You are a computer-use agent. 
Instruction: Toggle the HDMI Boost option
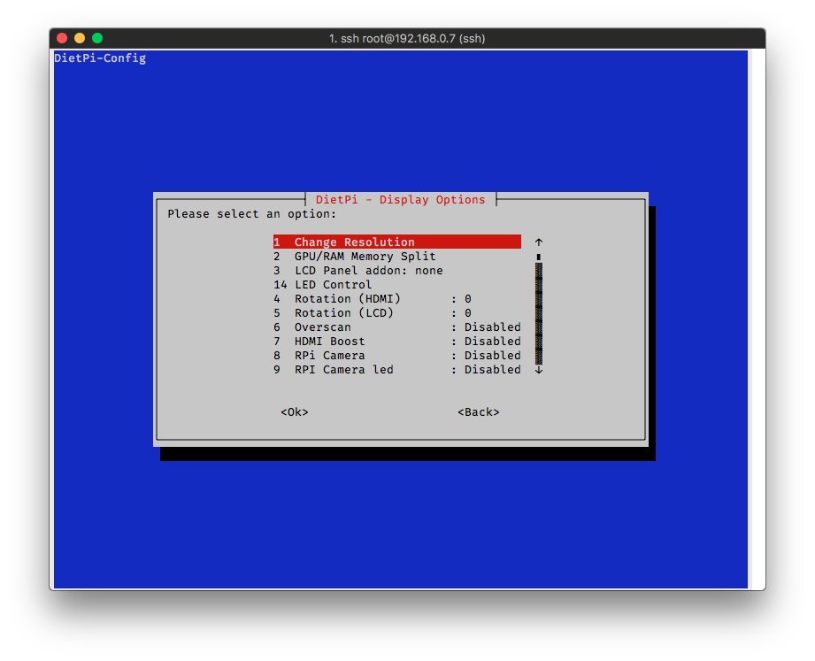tap(397, 341)
